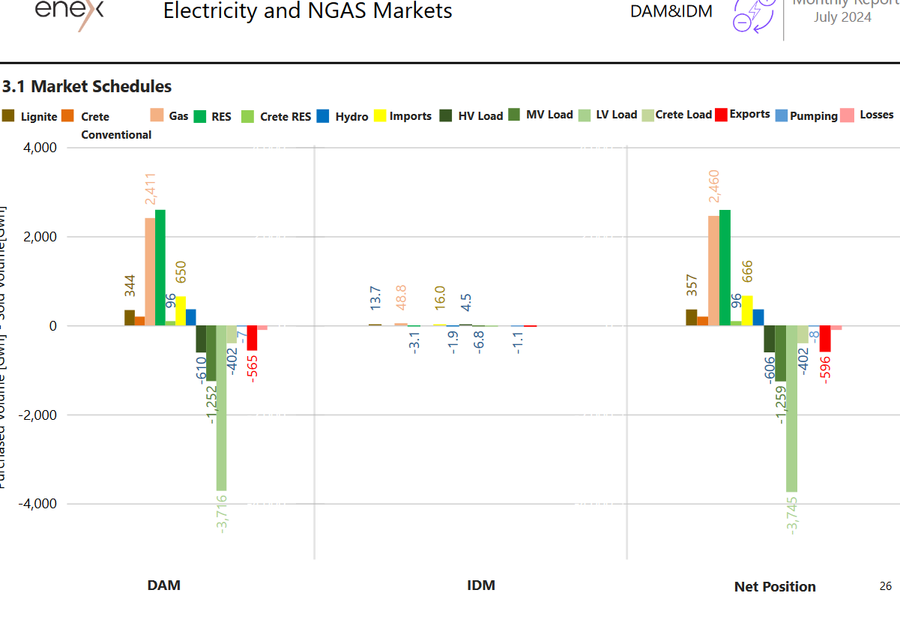
Task: Select the DAM category axis label
Action: pyautogui.click(x=163, y=586)
